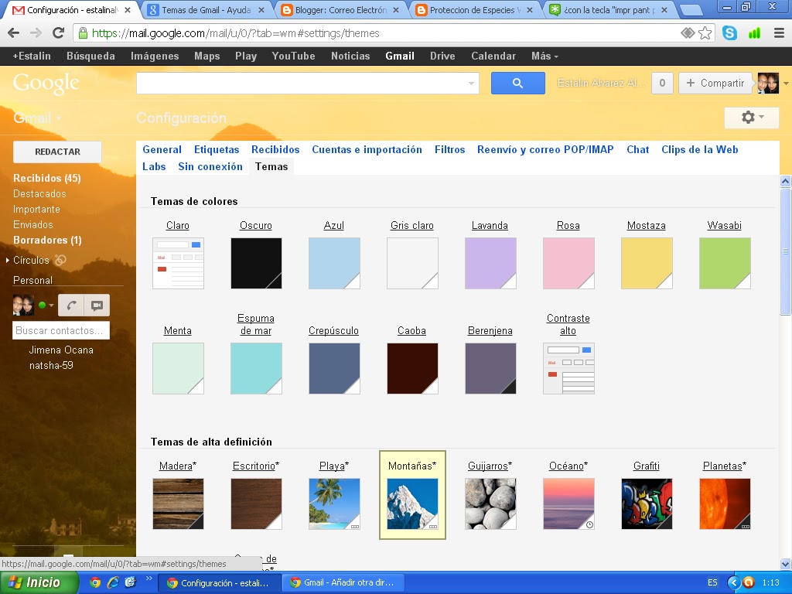The image size is (792, 594).
Task: Click the notifications count box showing 0
Action: [x=662, y=83]
